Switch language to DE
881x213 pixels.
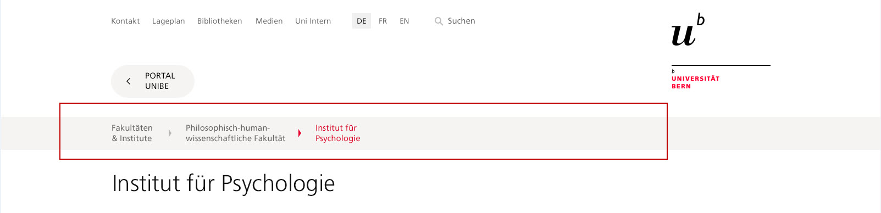pyautogui.click(x=362, y=21)
